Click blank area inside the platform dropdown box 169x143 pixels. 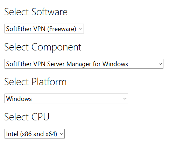click(x=77, y=98)
